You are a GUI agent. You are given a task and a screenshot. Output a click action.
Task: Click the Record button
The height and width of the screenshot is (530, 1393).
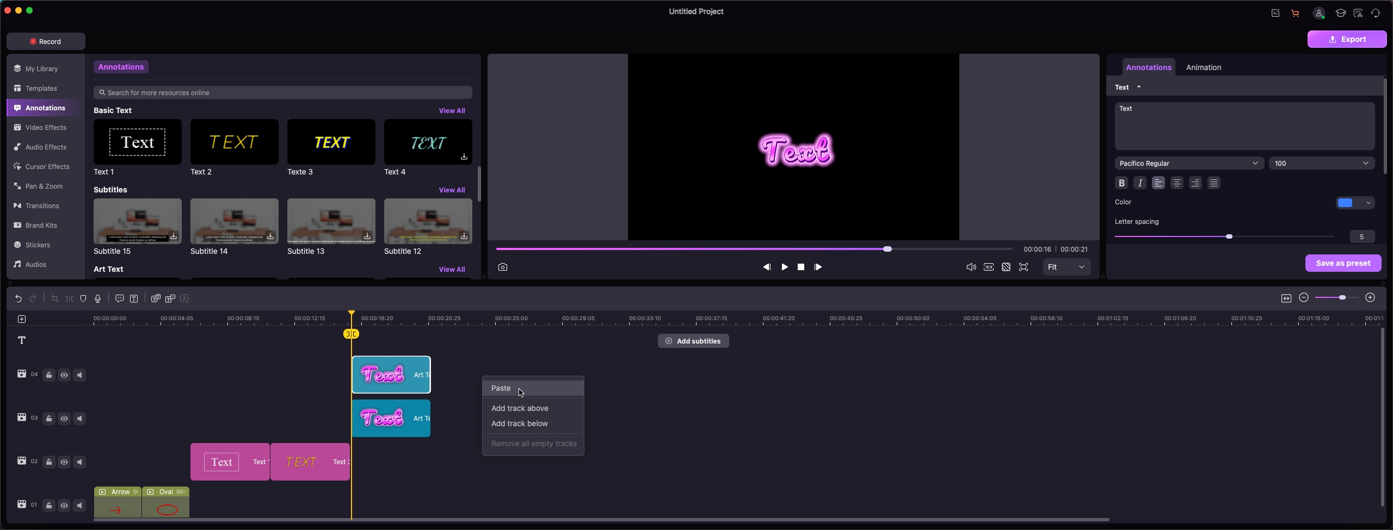click(x=46, y=41)
